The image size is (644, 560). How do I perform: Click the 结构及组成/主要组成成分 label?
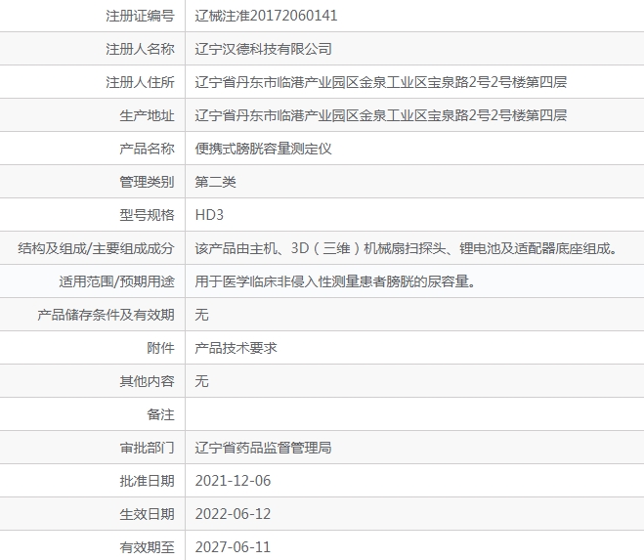pyautogui.click(x=96, y=248)
